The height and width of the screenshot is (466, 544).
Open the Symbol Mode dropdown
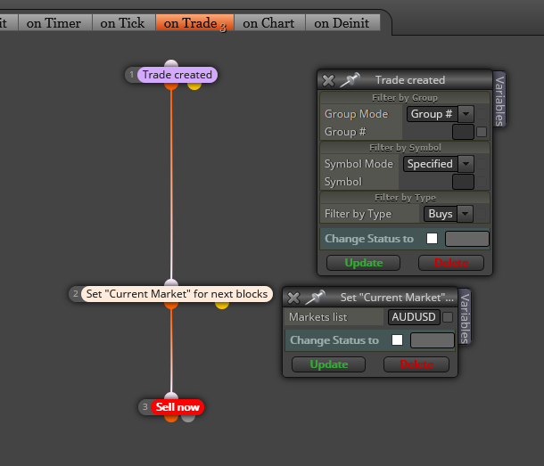(x=439, y=164)
